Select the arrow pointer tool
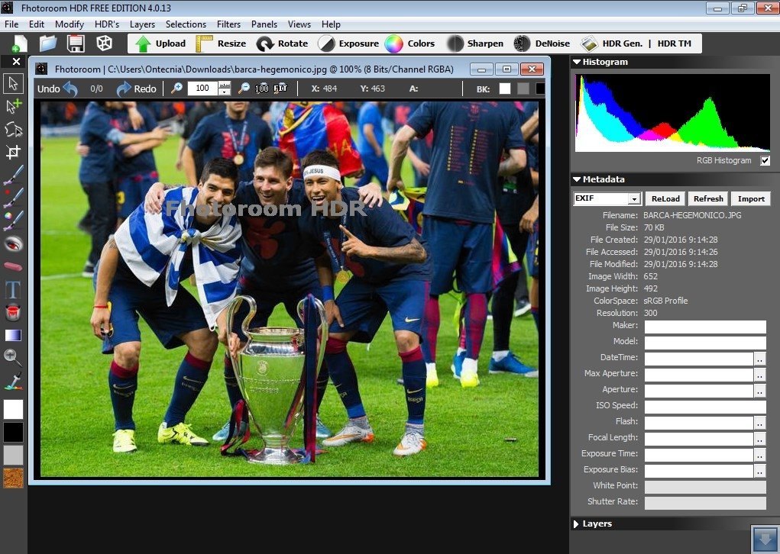The image size is (780, 554). click(x=14, y=83)
